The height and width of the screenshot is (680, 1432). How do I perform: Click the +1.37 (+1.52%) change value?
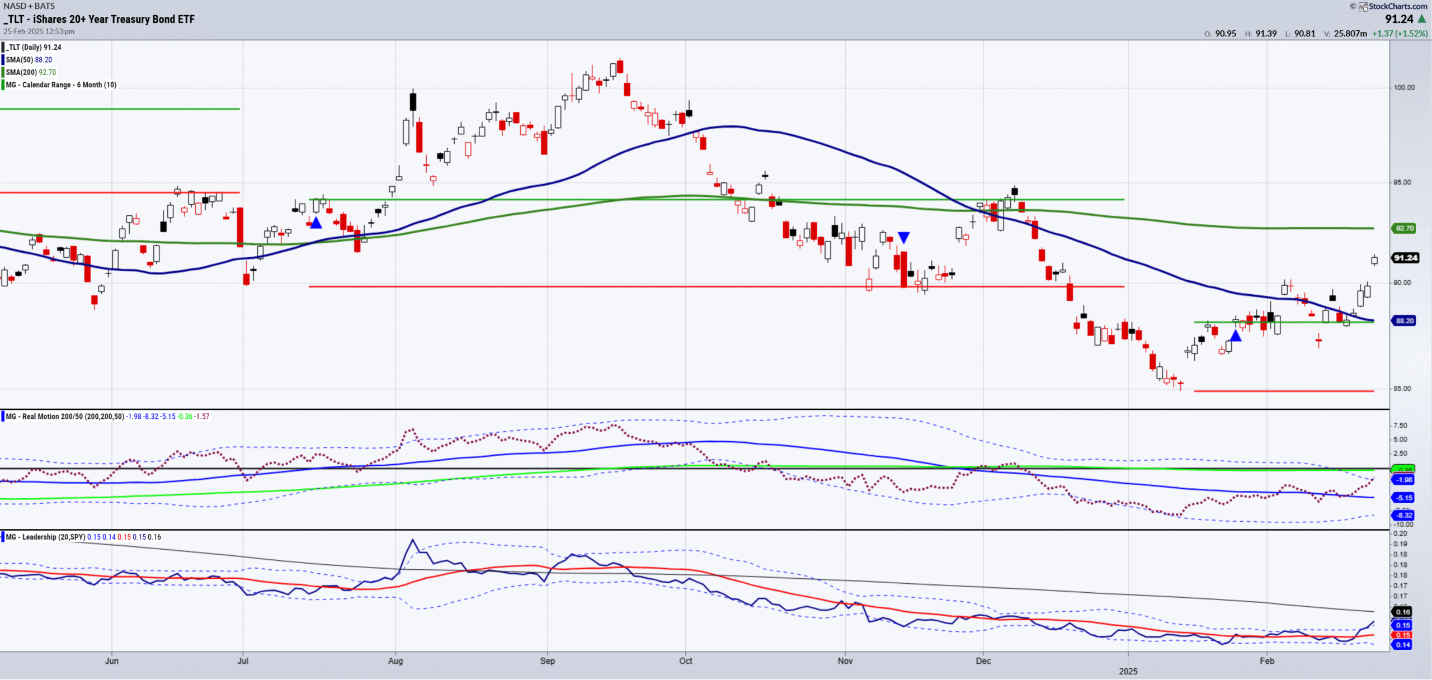point(1399,34)
